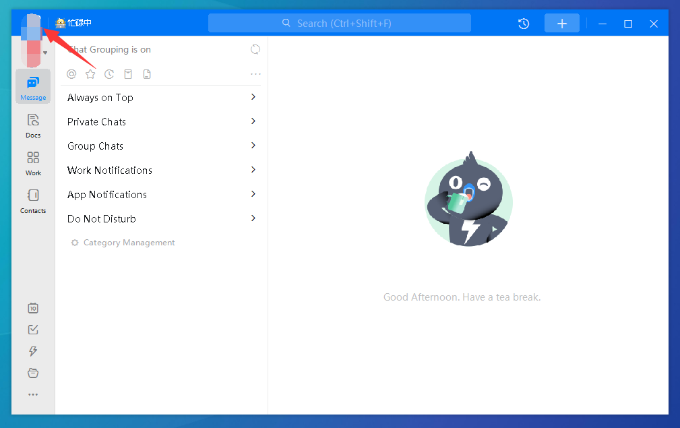Filter messages with the clock icon
680x428 pixels.
pos(109,74)
